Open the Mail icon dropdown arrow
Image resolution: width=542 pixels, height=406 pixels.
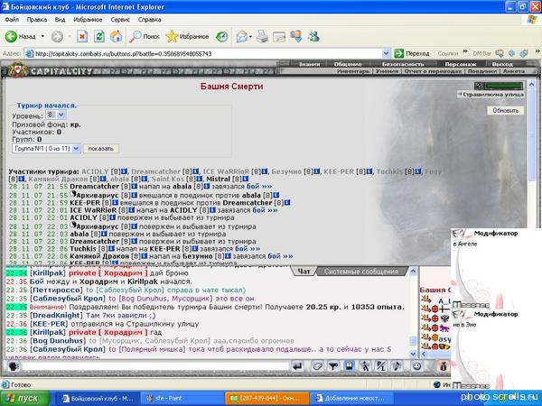[x=250, y=36]
